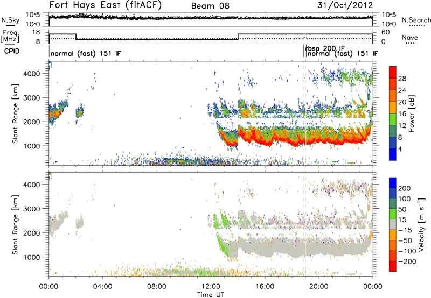
Task: Click the 'Freq. [MHz]' axis label
Action: (x=10, y=37)
